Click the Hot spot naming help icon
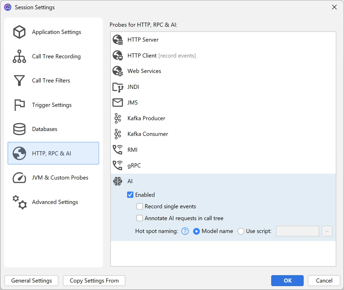Screen dimensions: 344x290 185,231
